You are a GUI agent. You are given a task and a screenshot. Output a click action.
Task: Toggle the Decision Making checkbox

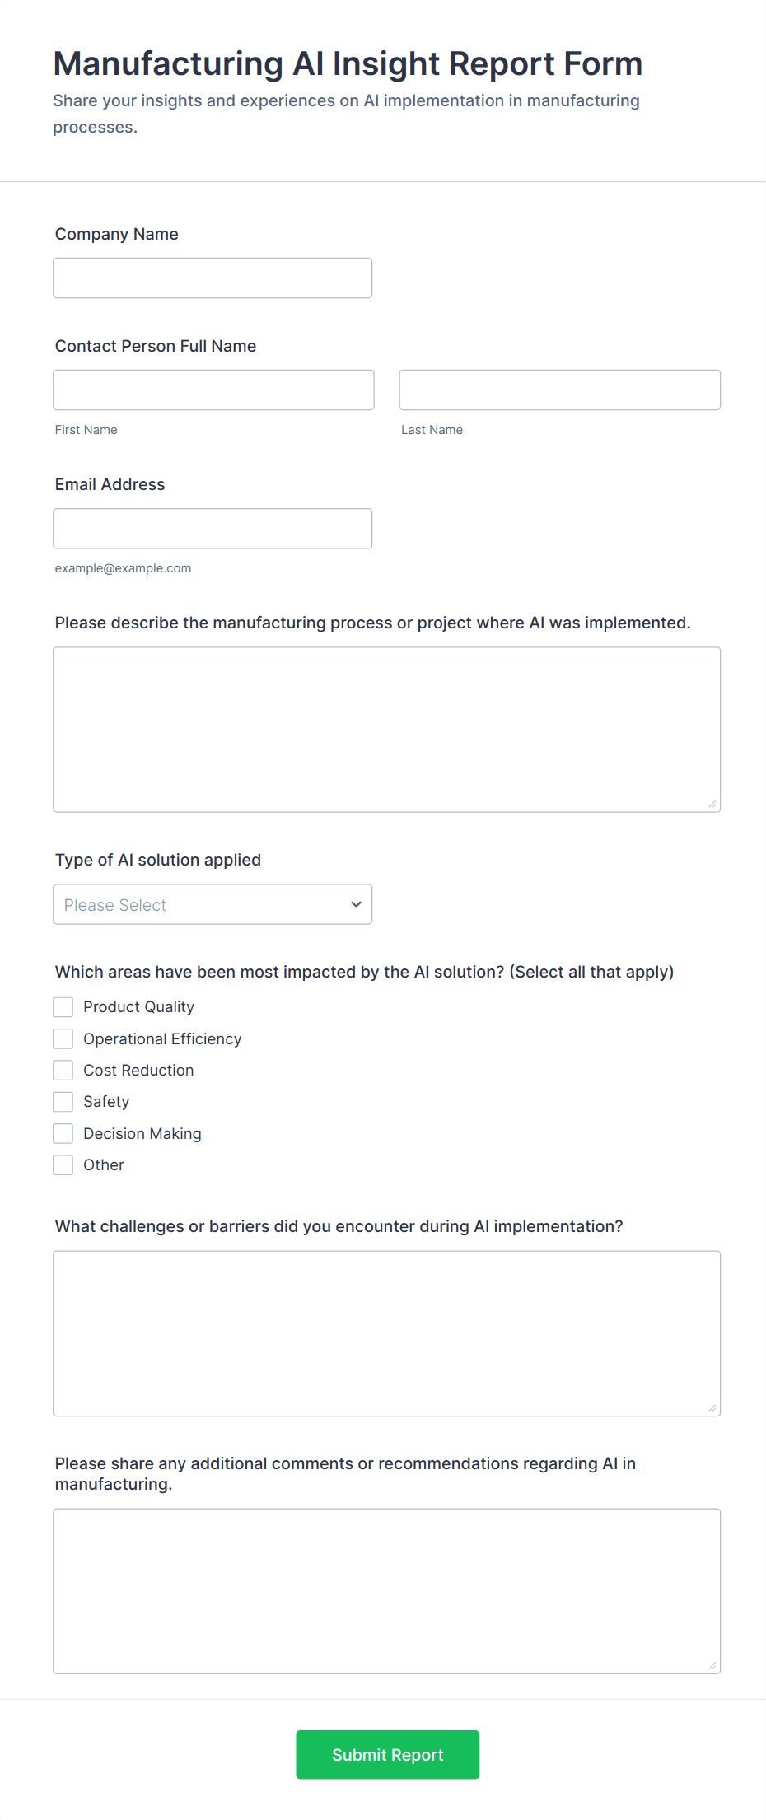point(63,1133)
